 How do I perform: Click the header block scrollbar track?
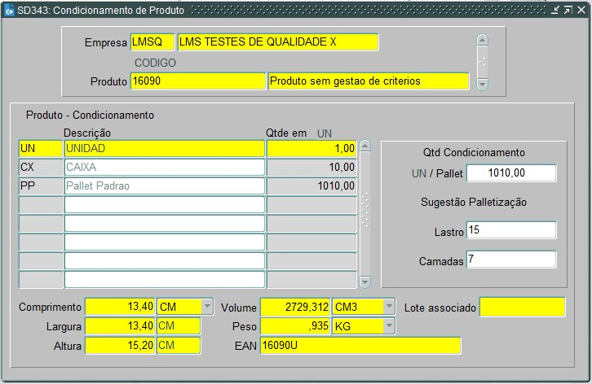pos(483,62)
